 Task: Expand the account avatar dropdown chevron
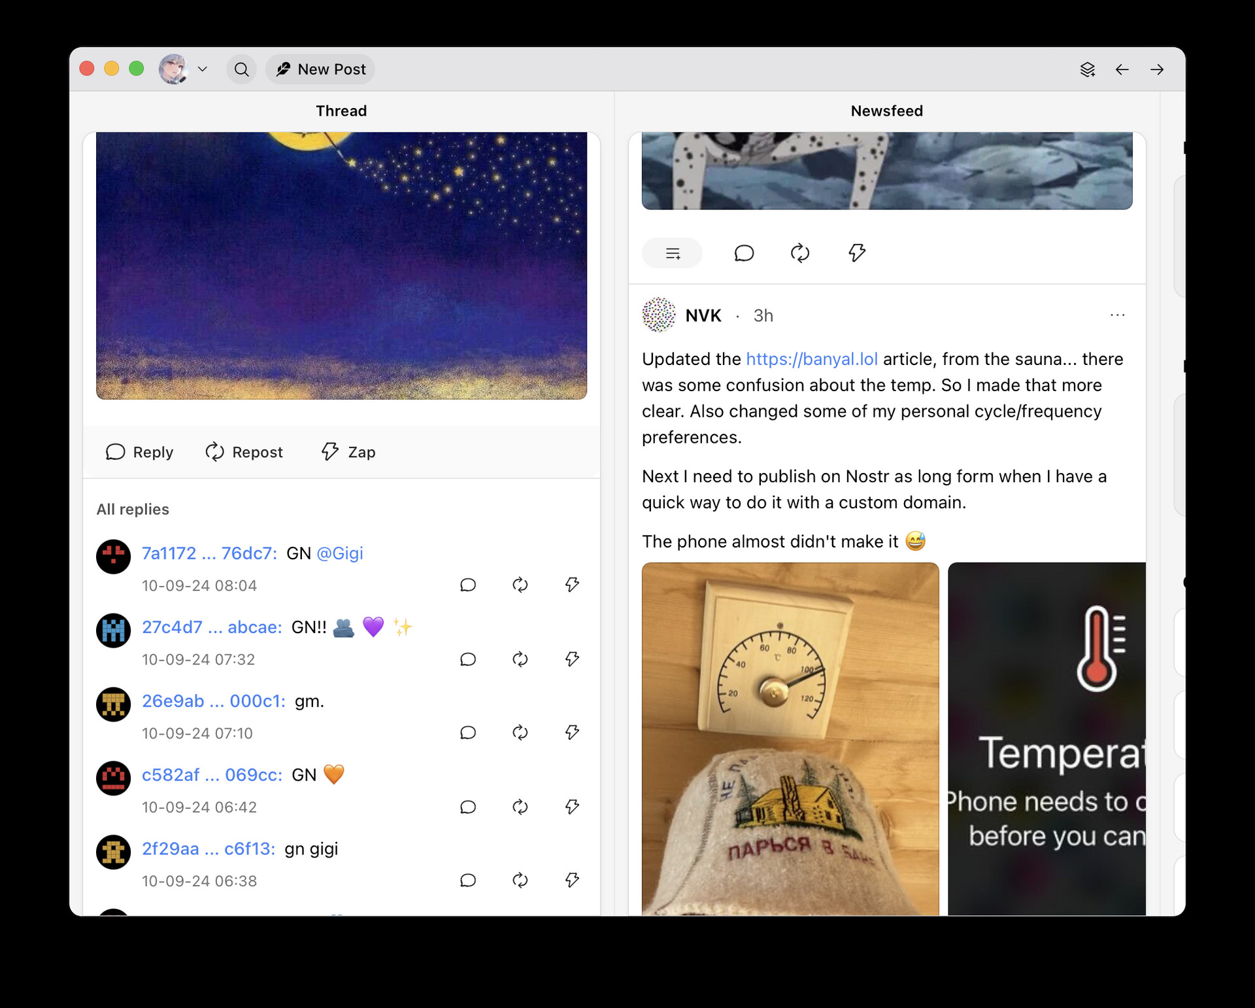(x=203, y=69)
